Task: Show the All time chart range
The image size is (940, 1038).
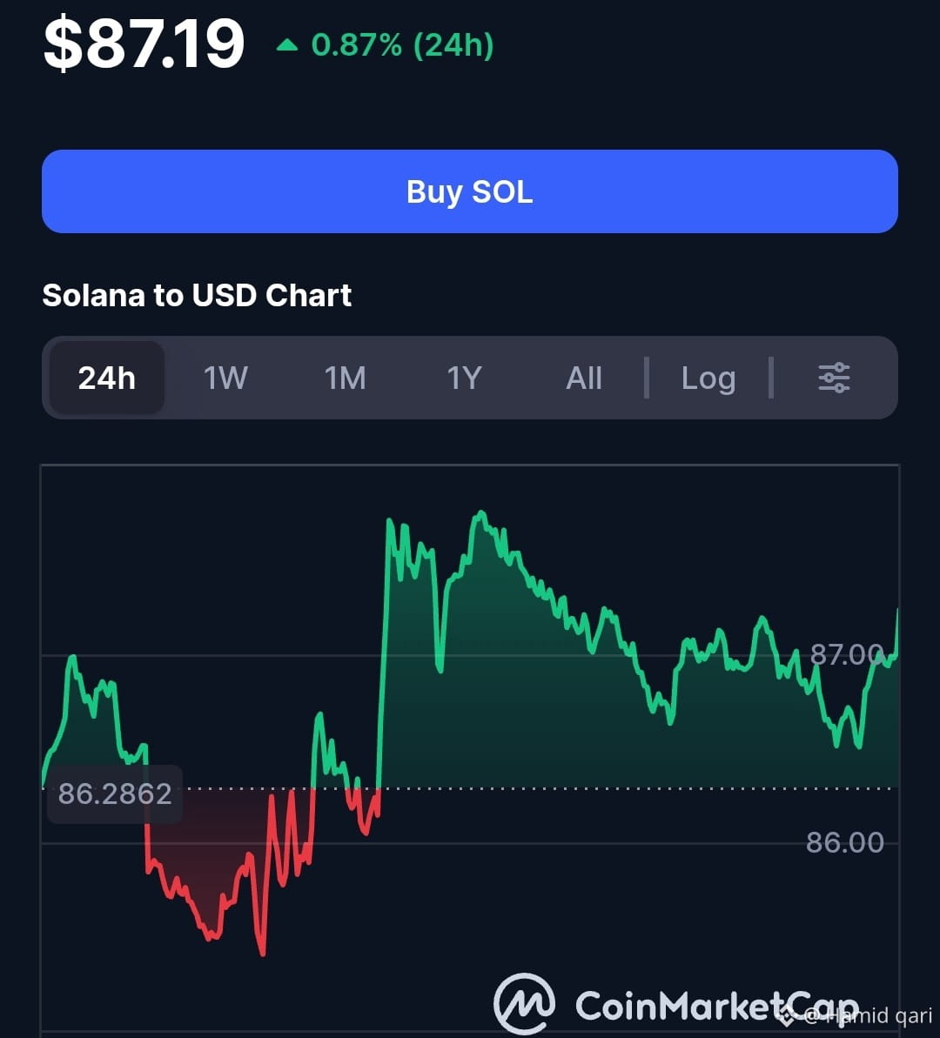Action: (584, 378)
